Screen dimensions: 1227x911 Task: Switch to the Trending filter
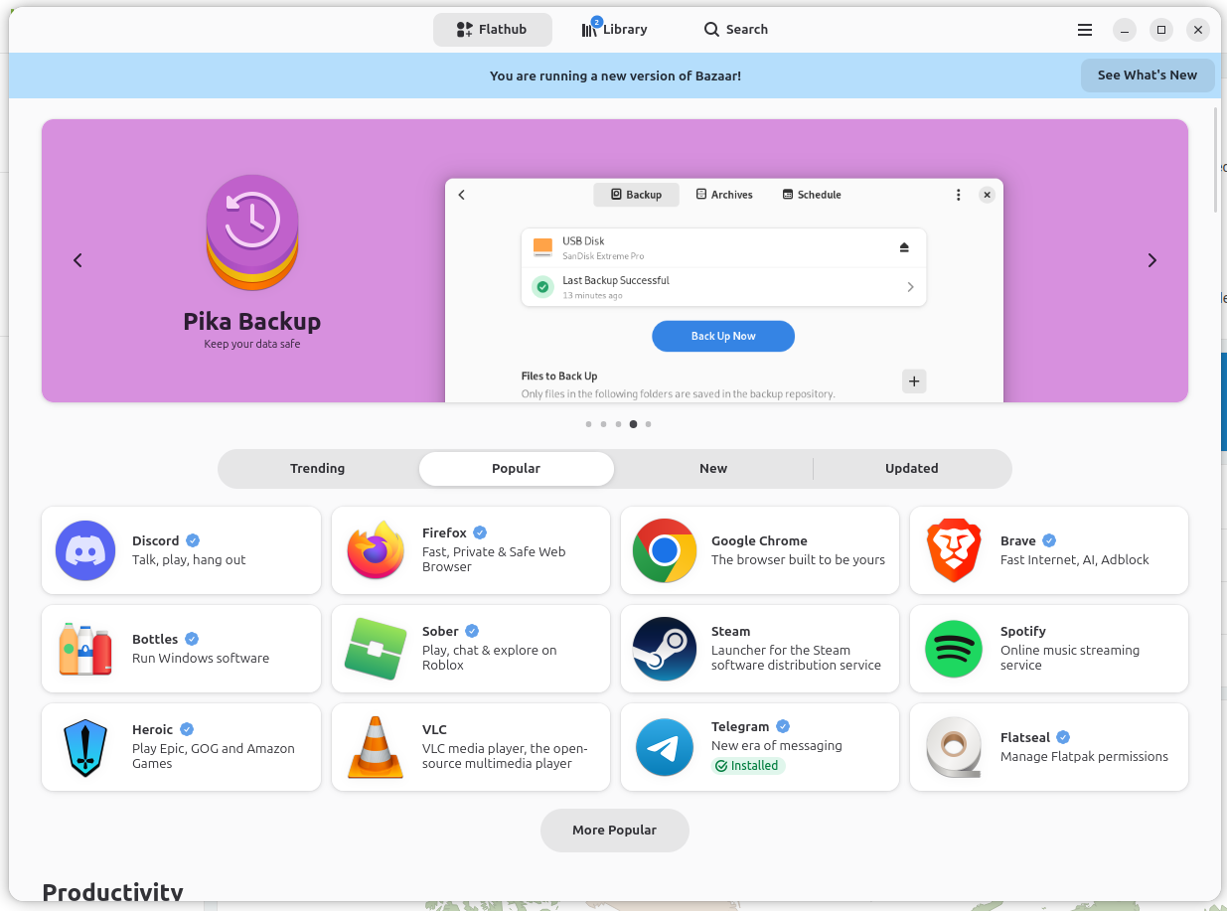pos(318,469)
